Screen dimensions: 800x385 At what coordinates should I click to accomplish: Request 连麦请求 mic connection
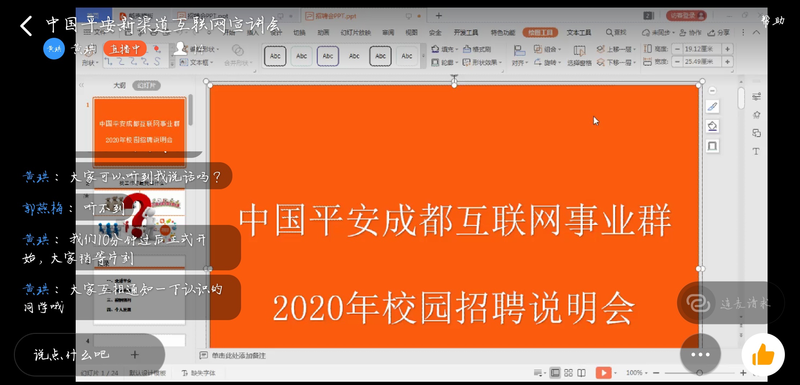pos(731,303)
